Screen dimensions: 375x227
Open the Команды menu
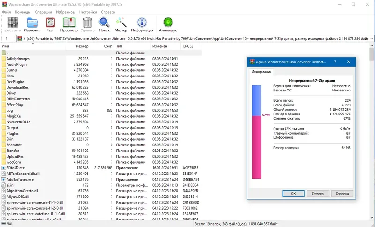(22, 12)
